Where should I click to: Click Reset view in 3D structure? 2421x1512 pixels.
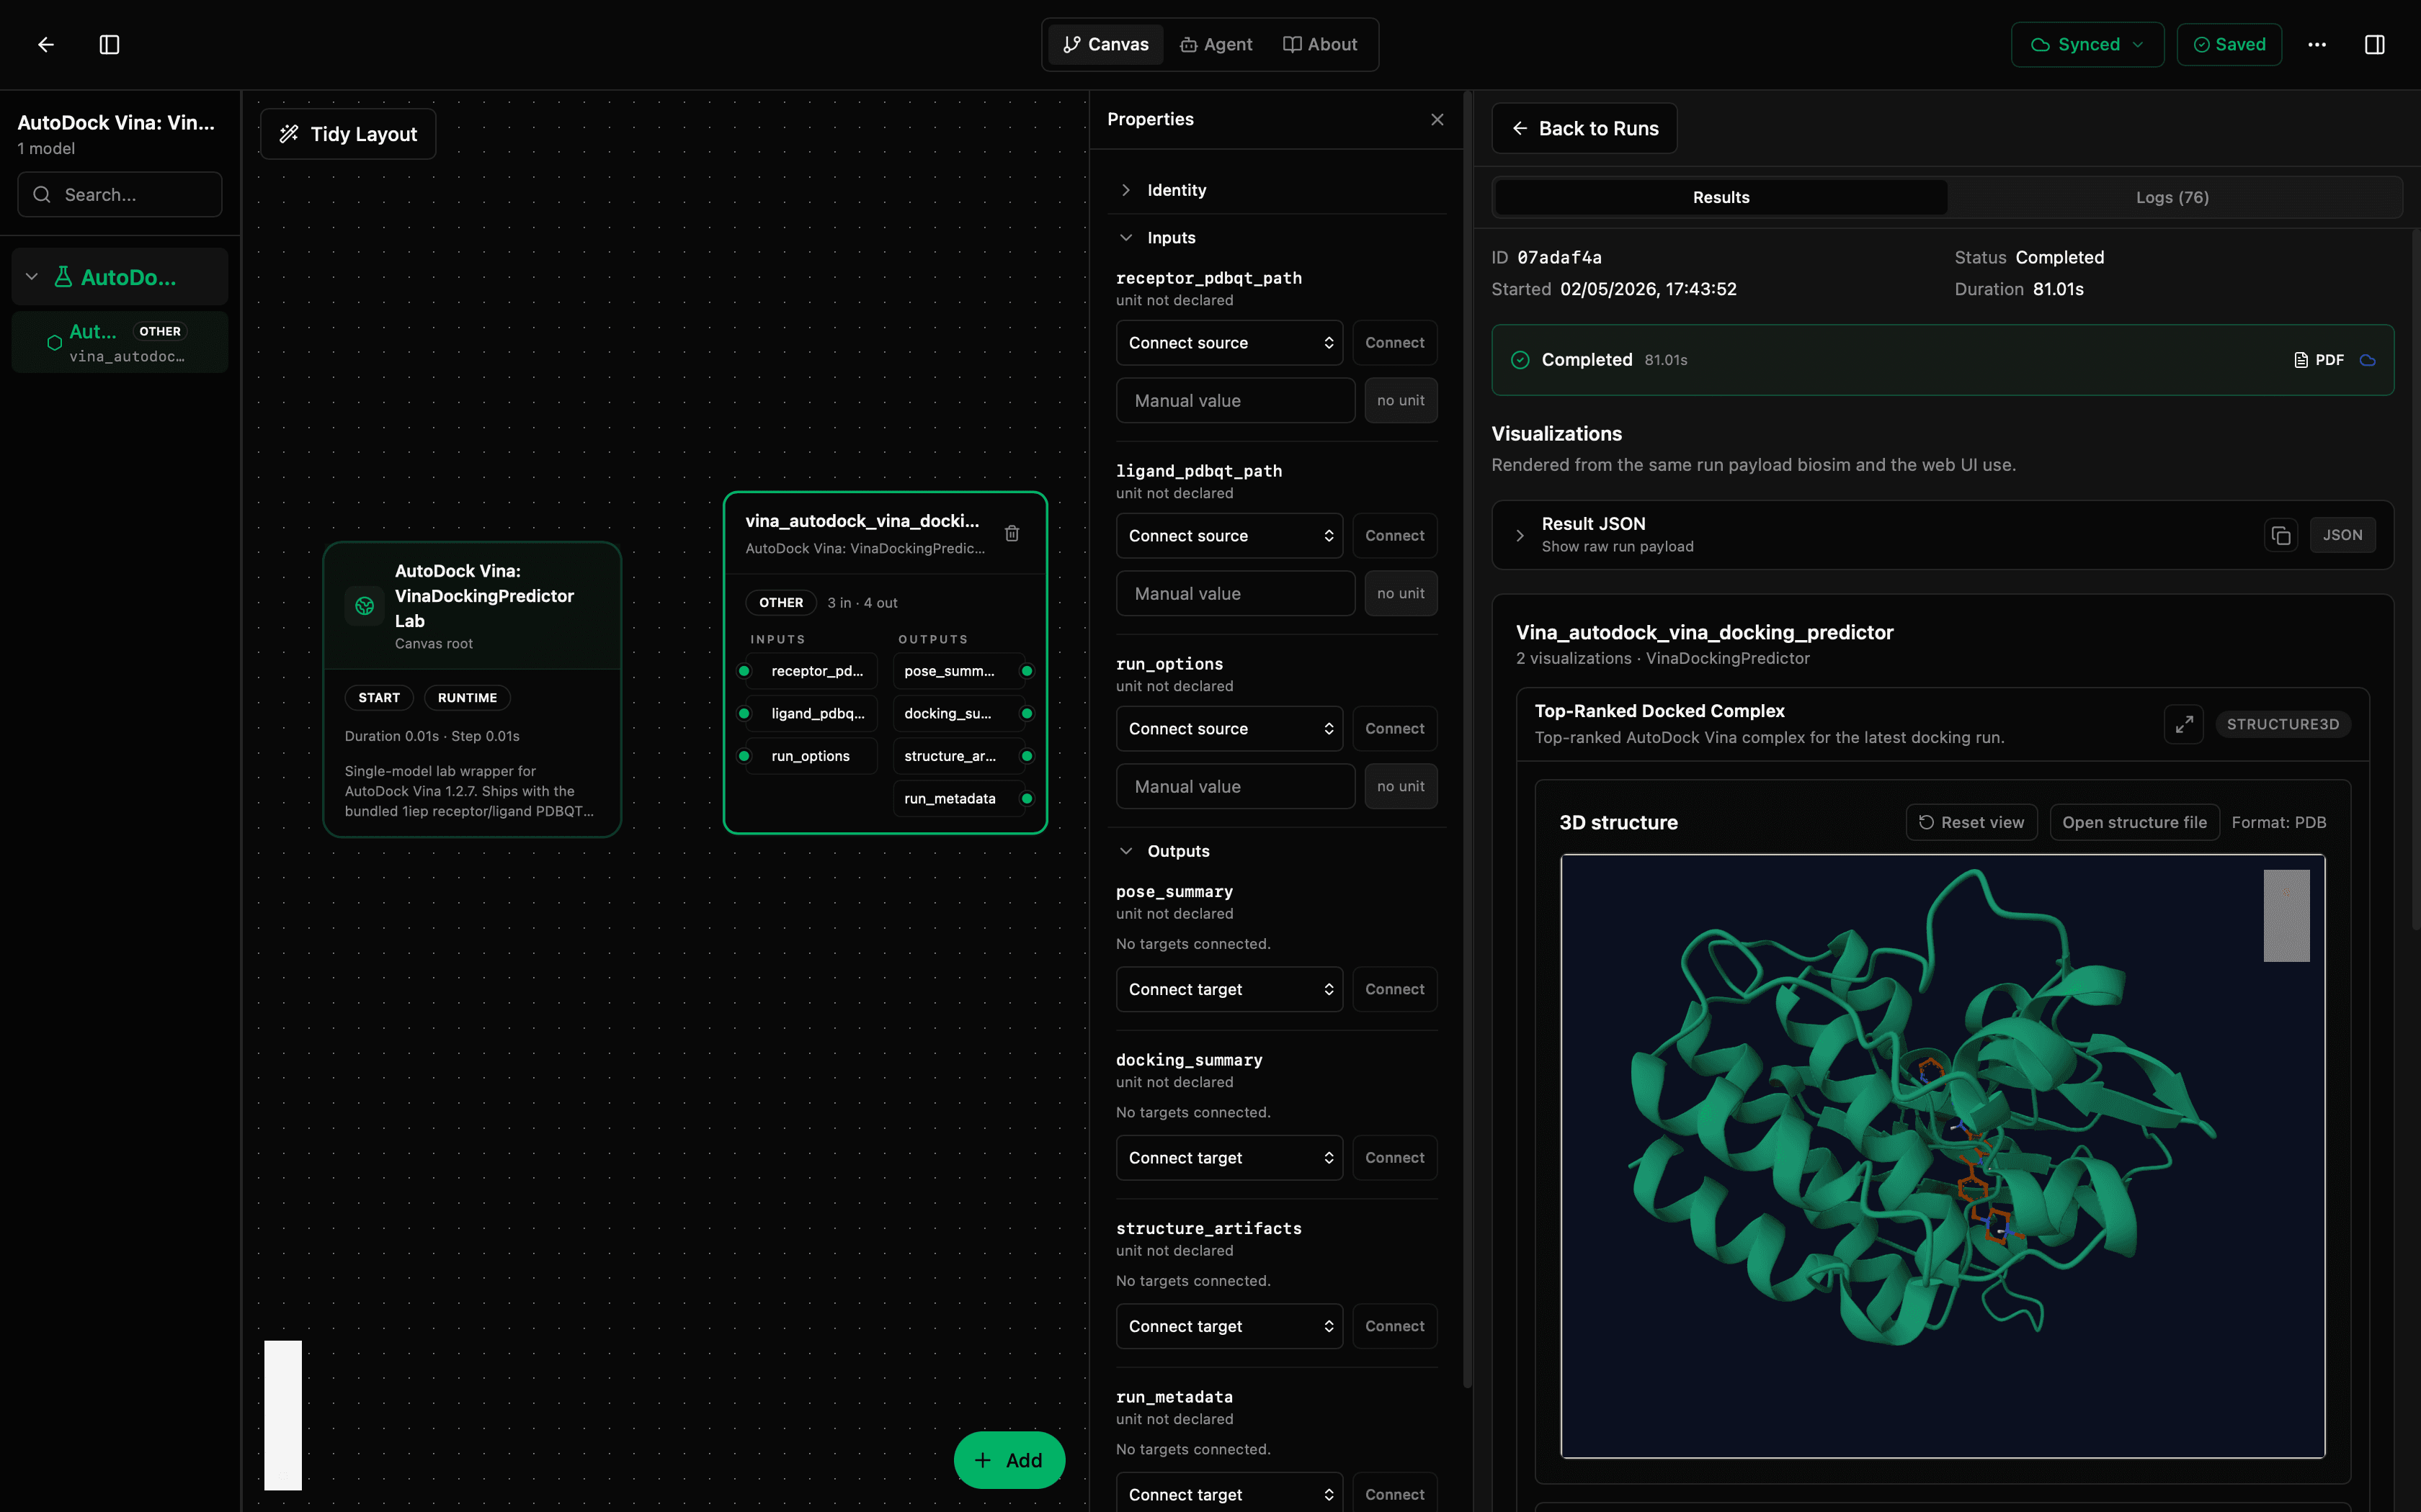coord(1971,822)
